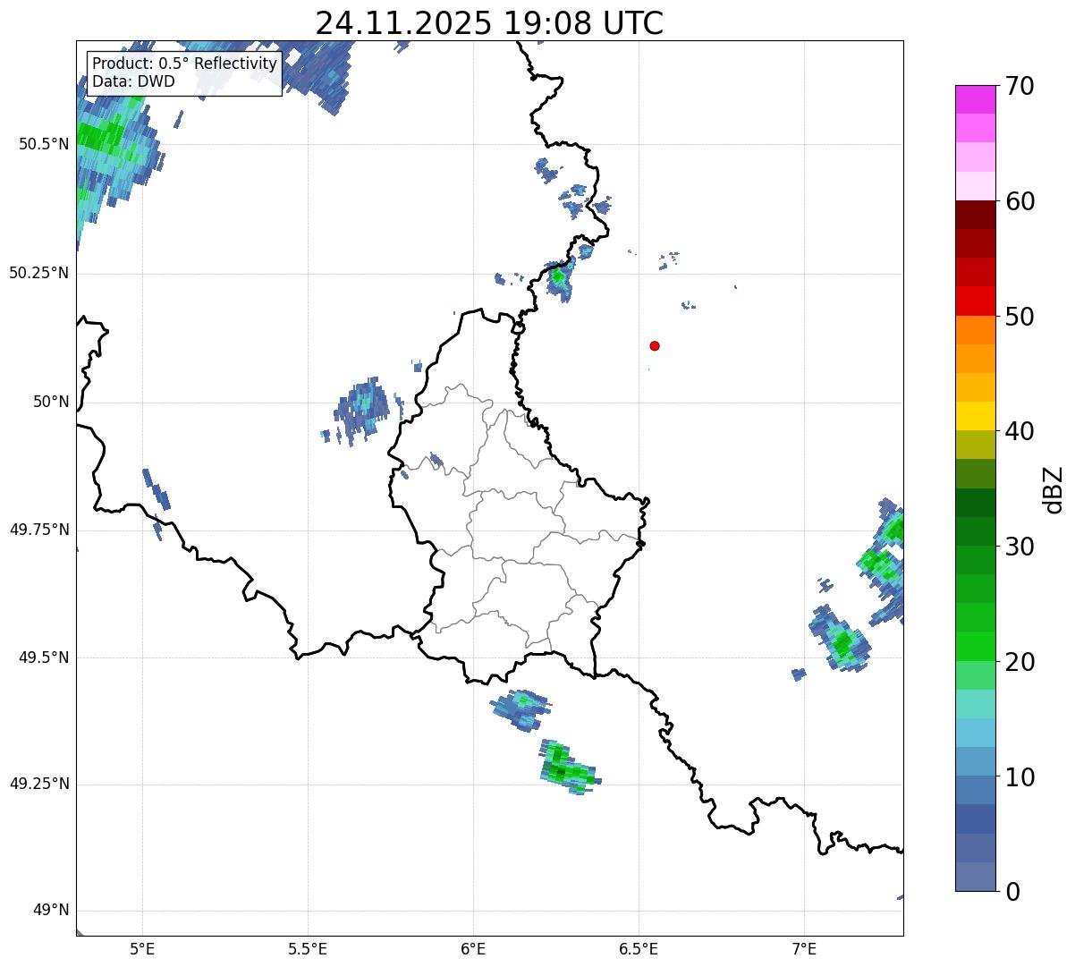The width and height of the screenshot is (1075, 967).
Task: Click the 6°E longitude label
Action: click(473, 948)
